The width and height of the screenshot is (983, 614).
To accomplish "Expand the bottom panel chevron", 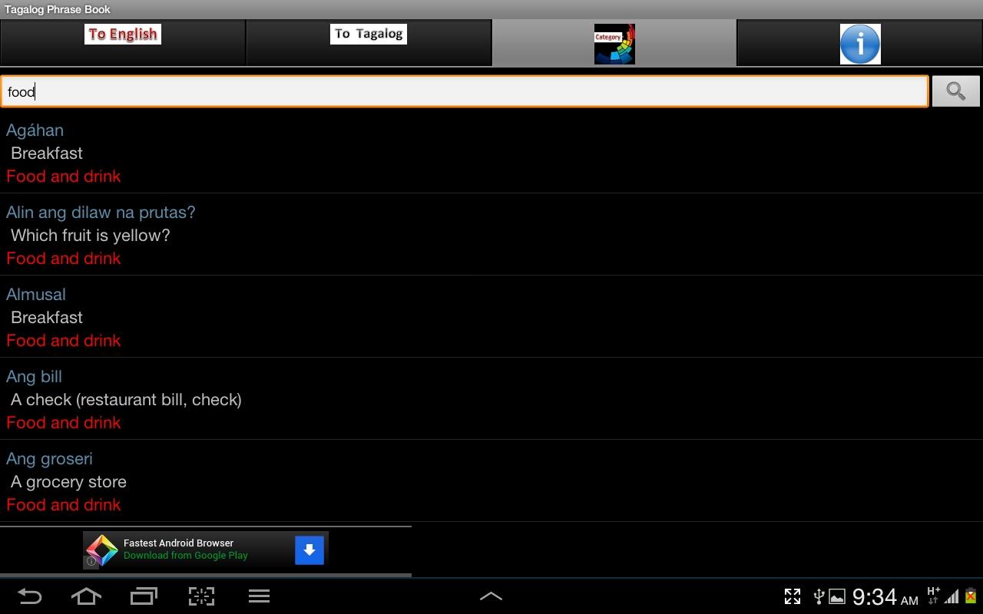I will pos(491,596).
